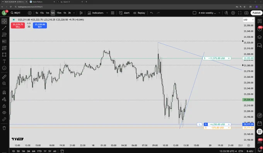The width and height of the screenshot is (263, 153).
Task: Toggle lock all drawings
Action: [x=4, y=106]
